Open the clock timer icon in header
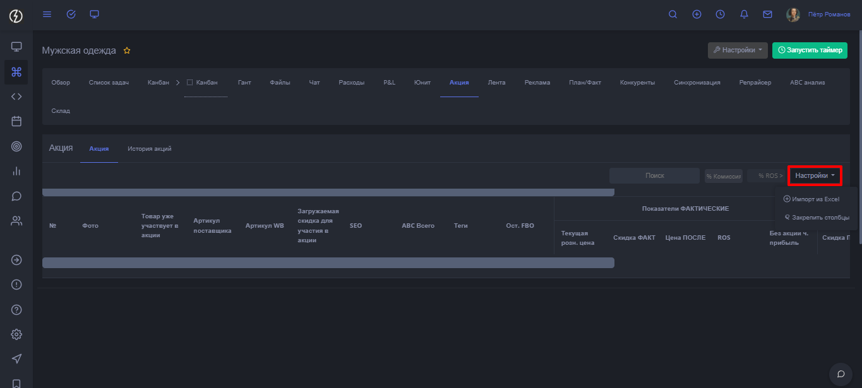862x388 pixels. [720, 15]
